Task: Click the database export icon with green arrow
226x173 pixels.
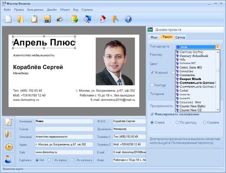Action: pos(75,19)
